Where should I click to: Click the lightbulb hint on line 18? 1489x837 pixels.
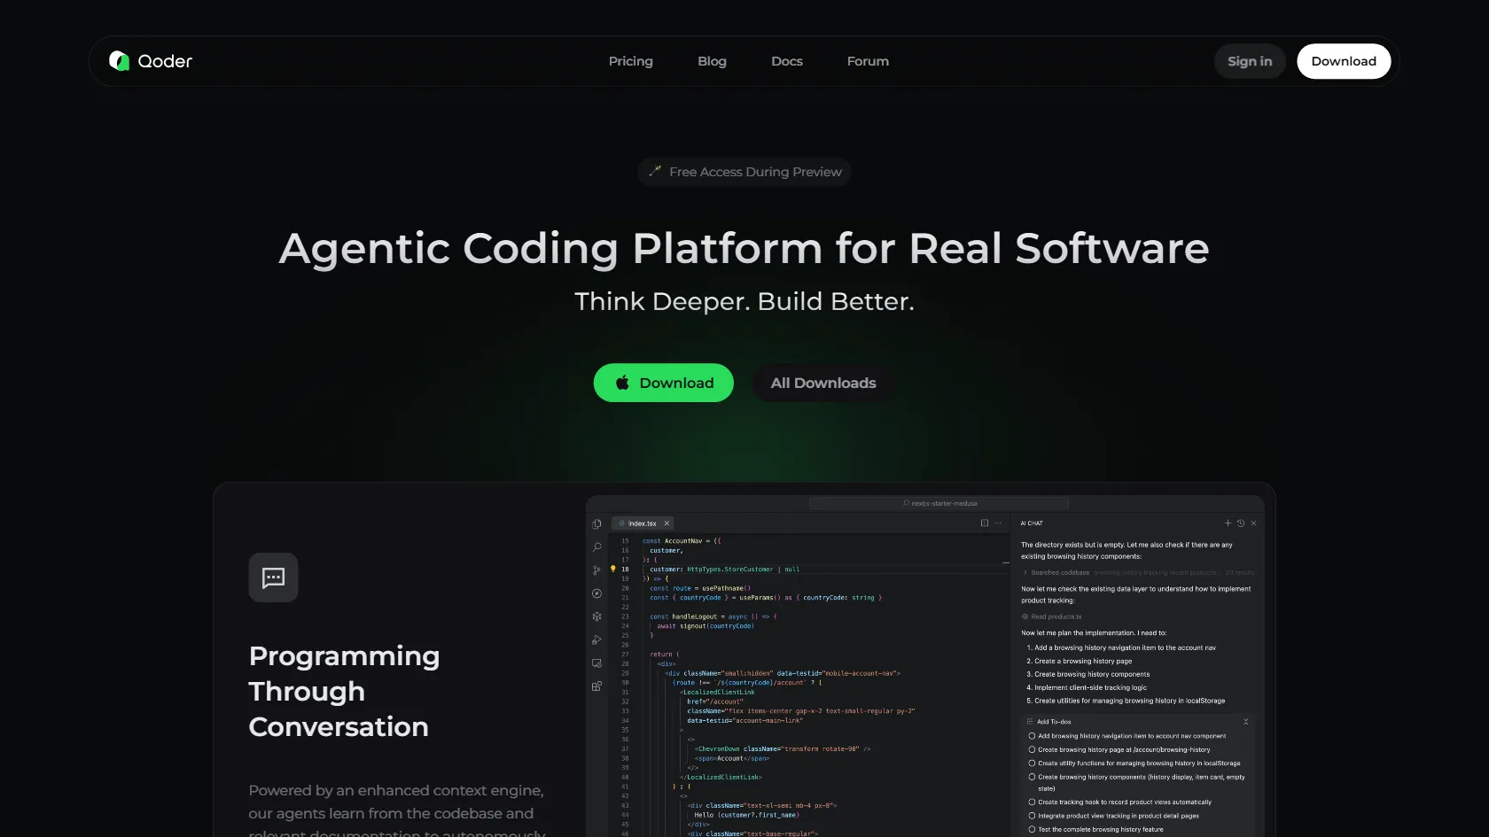tap(612, 569)
